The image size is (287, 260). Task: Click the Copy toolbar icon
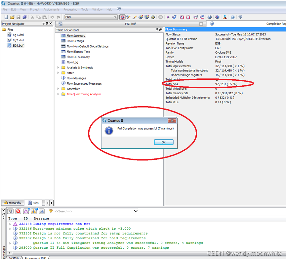[38, 17]
